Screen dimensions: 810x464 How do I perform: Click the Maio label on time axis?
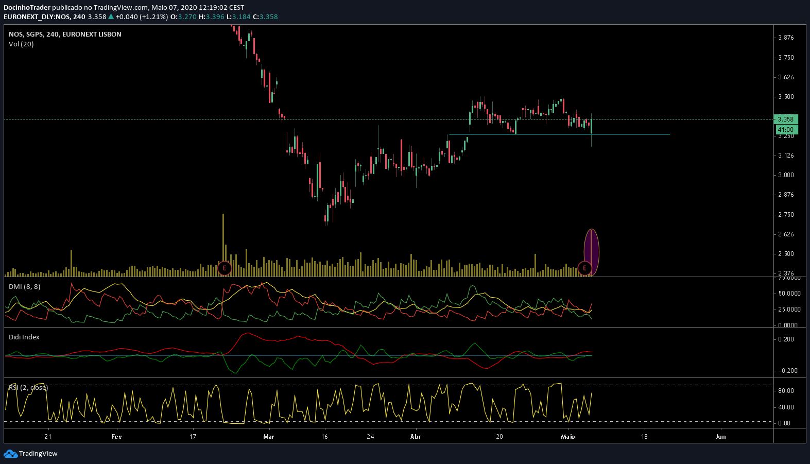(x=568, y=437)
